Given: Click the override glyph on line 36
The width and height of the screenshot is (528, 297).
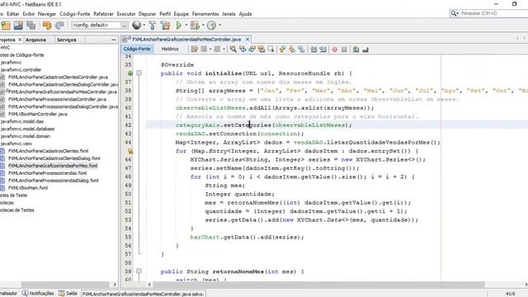Looking at the screenshot, I should pos(130,73).
